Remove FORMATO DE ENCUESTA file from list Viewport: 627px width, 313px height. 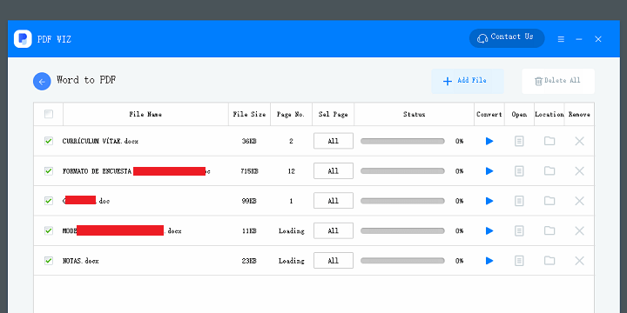pos(579,171)
